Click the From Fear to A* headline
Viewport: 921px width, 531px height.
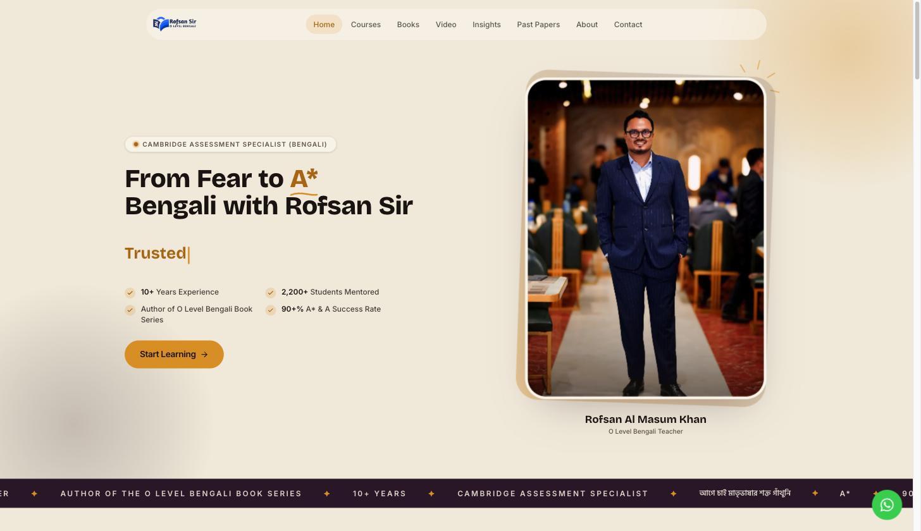[221, 179]
